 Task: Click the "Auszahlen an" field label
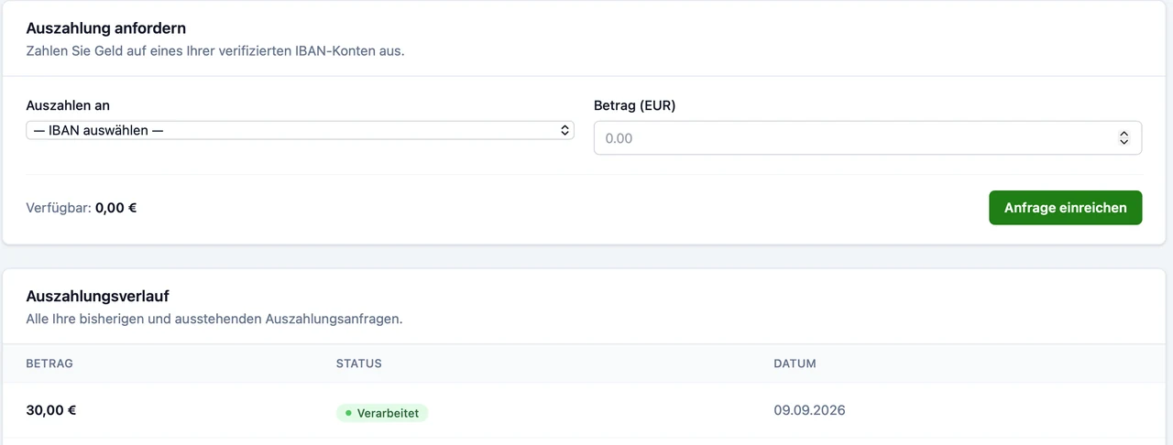[x=68, y=105]
